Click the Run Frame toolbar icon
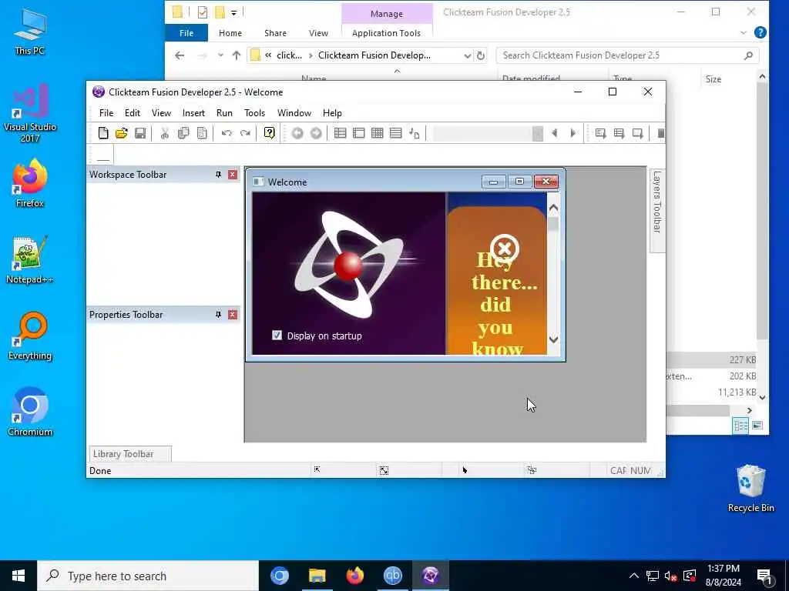Image resolution: width=789 pixels, height=591 pixels. pos(637,133)
